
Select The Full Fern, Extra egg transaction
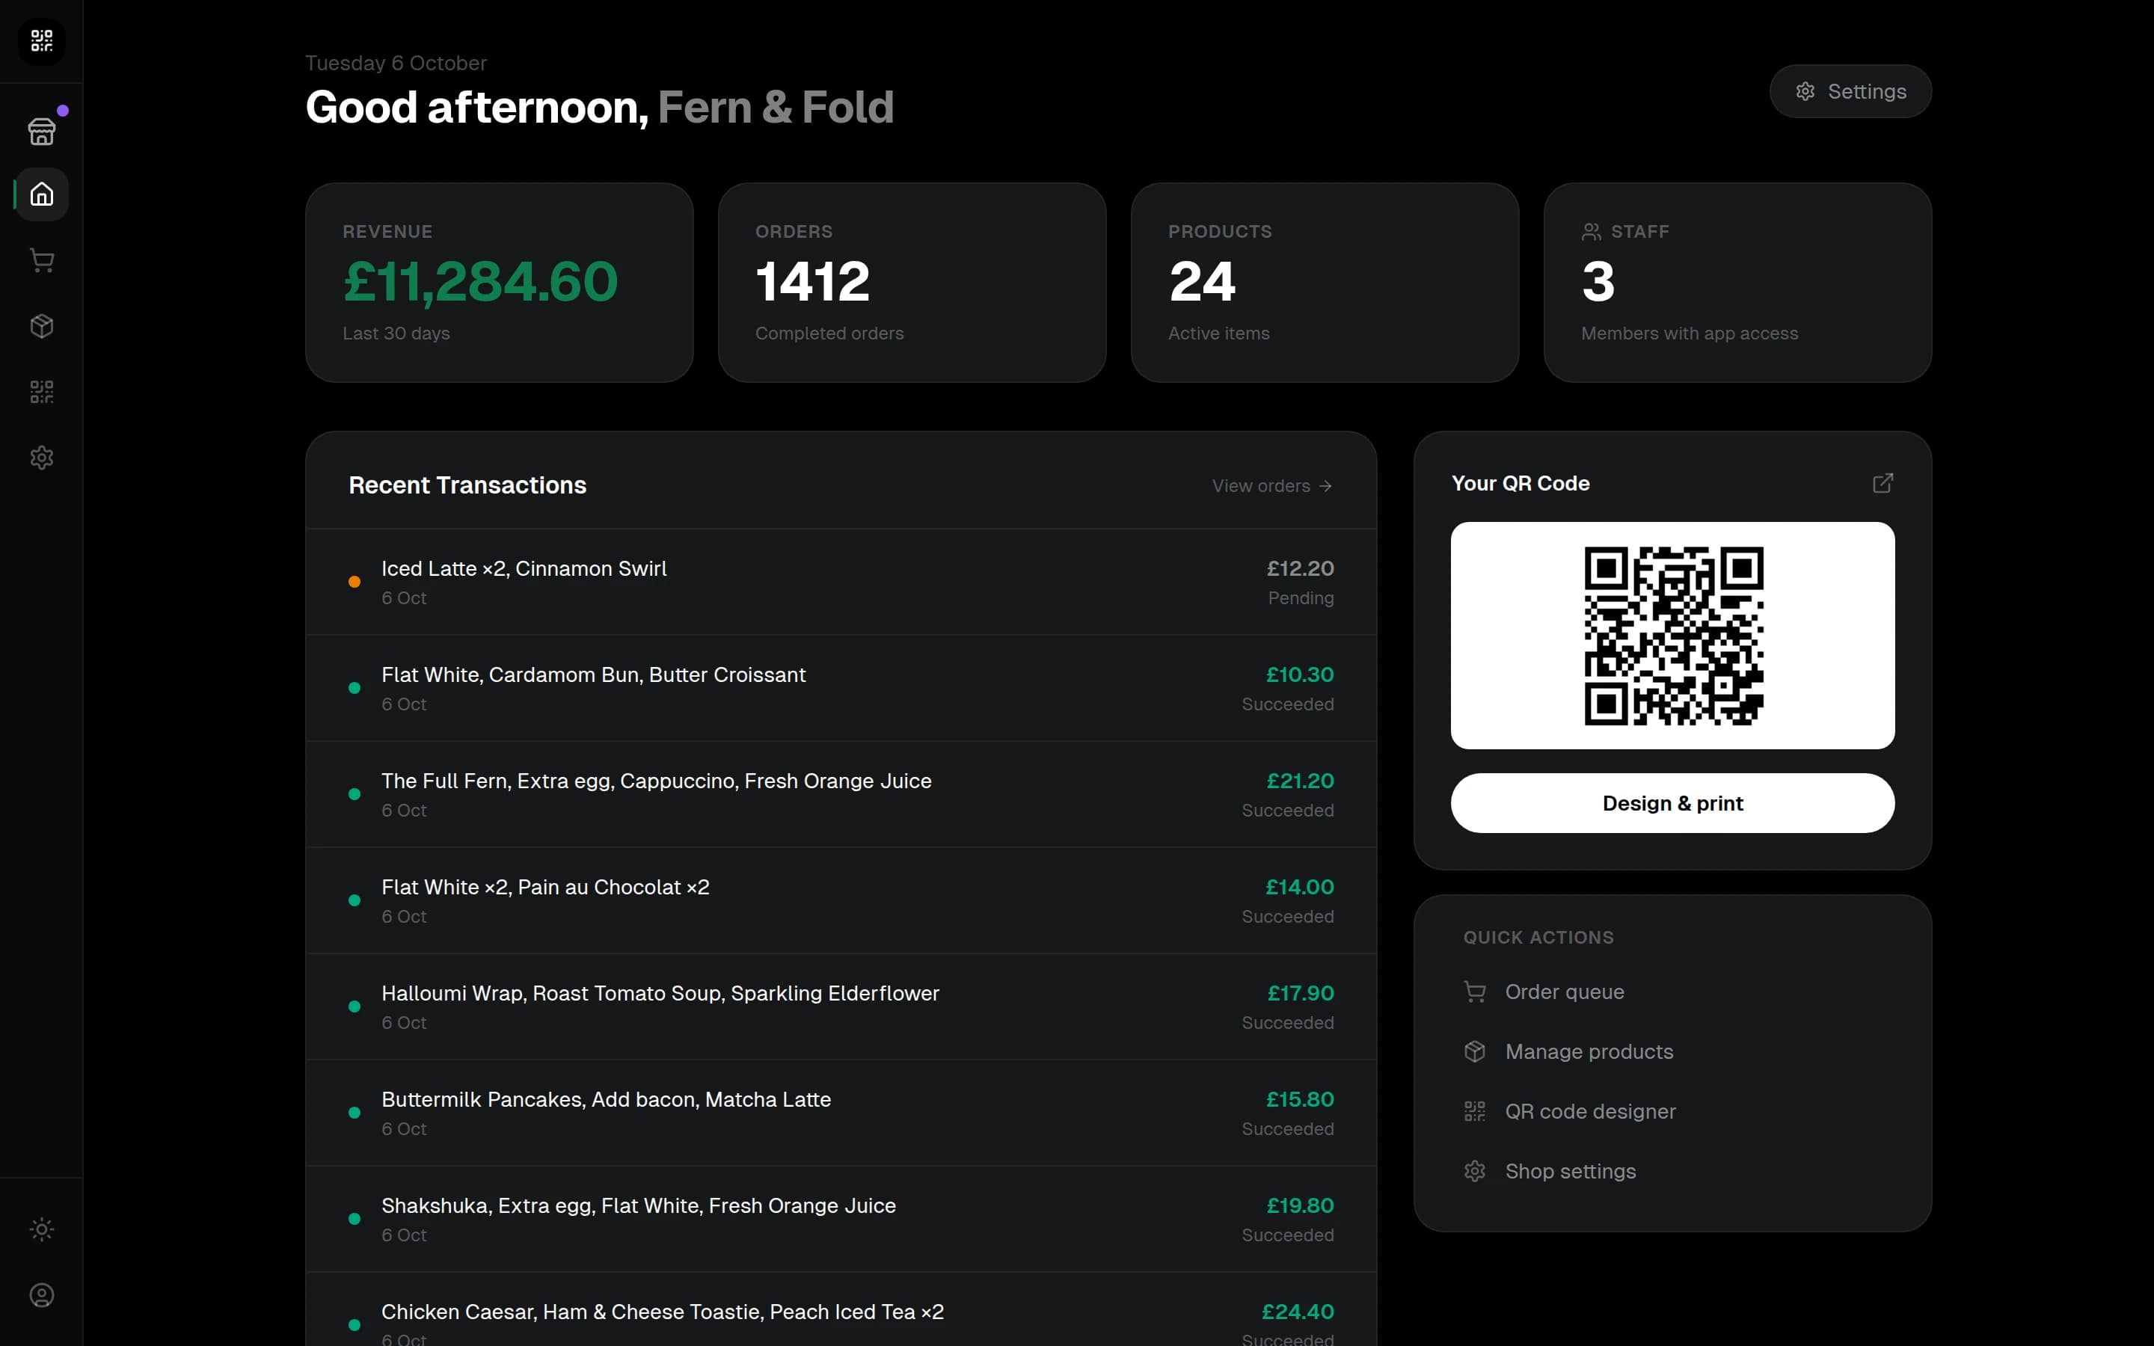pyautogui.click(x=841, y=794)
